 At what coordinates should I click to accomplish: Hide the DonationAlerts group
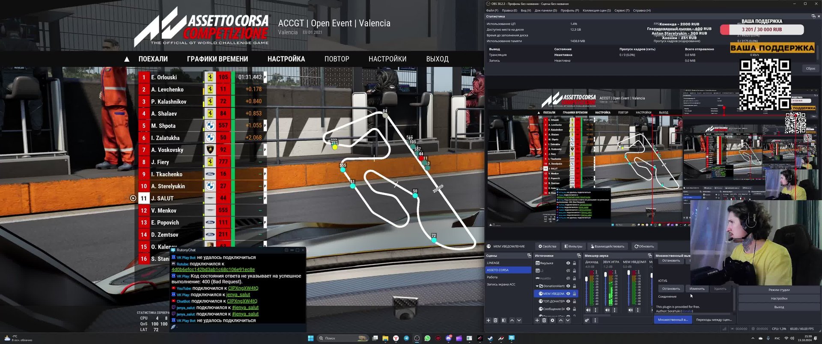568,286
